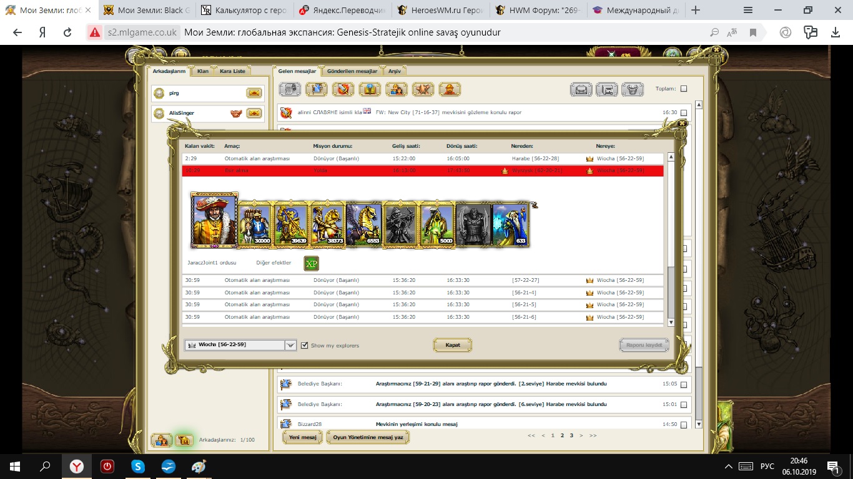Viewport: 853px width, 479px height.
Task: Click the XP effect icon beside Diğer efektler
Action: [x=311, y=263]
